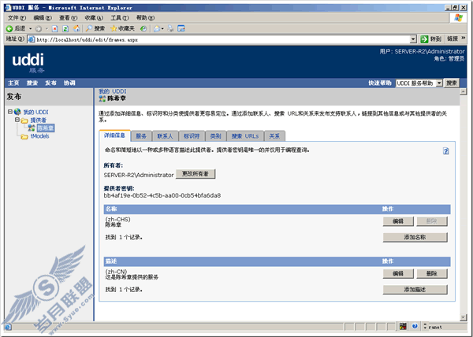Click the 更改所有者 button

coord(196,174)
